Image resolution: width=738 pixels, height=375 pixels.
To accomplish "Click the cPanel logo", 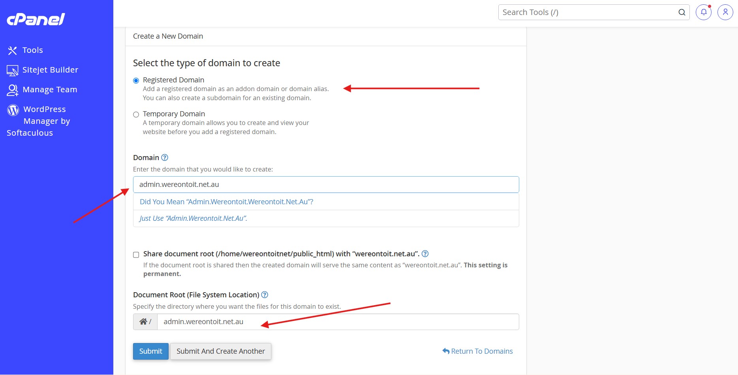I will click(x=36, y=19).
